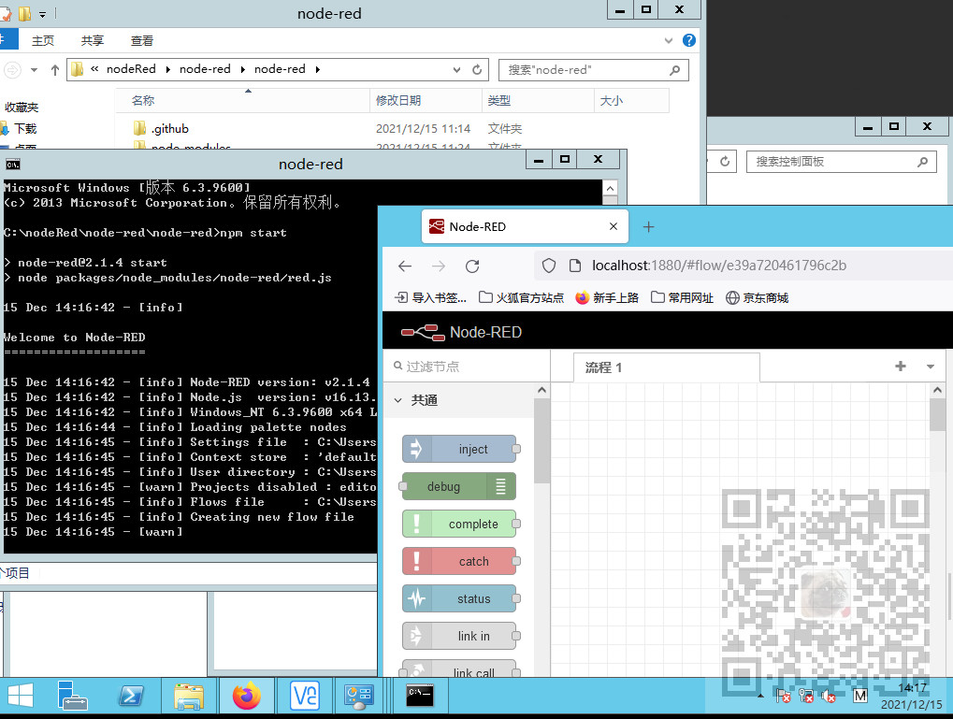Open the 常用网址 bookmark folder
This screenshot has width=953, height=719.
(682, 298)
